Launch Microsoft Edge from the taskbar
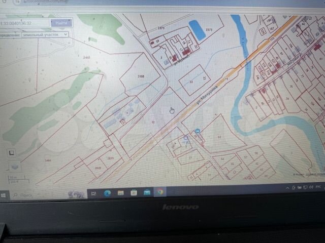The width and height of the screenshot is (325, 243). click(x=107, y=193)
